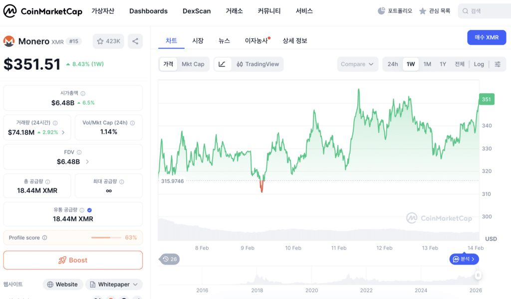Click the Profile score progress bar
This screenshot has width=511, height=299.
(106, 238)
